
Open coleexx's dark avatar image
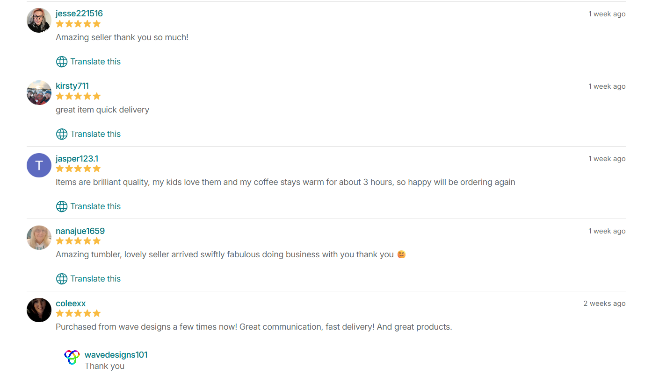coord(39,310)
